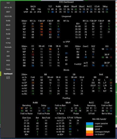Click the '20bb+' label in Blinds
Screen dimensions: 117x139
point(24,74)
